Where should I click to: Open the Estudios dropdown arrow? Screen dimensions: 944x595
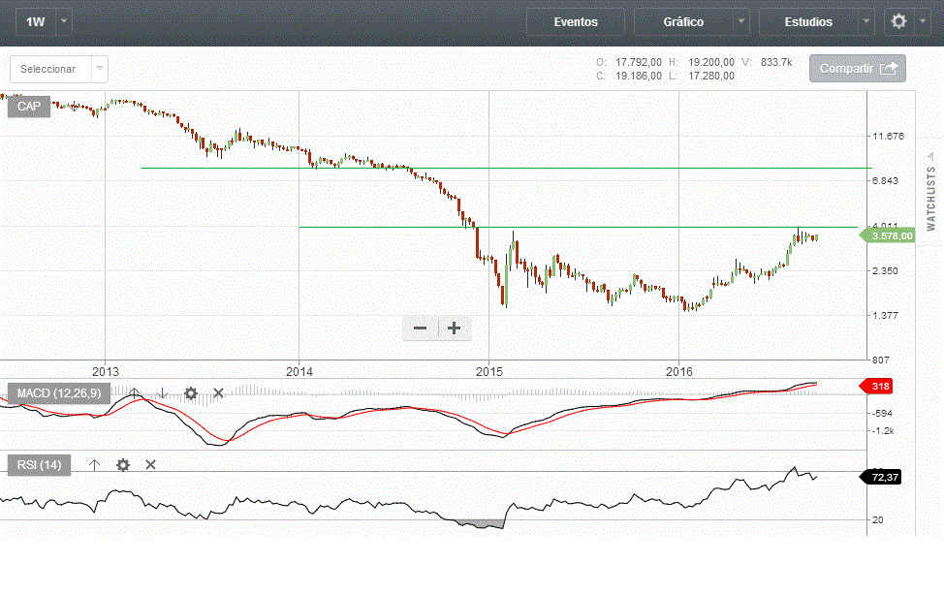click(865, 21)
